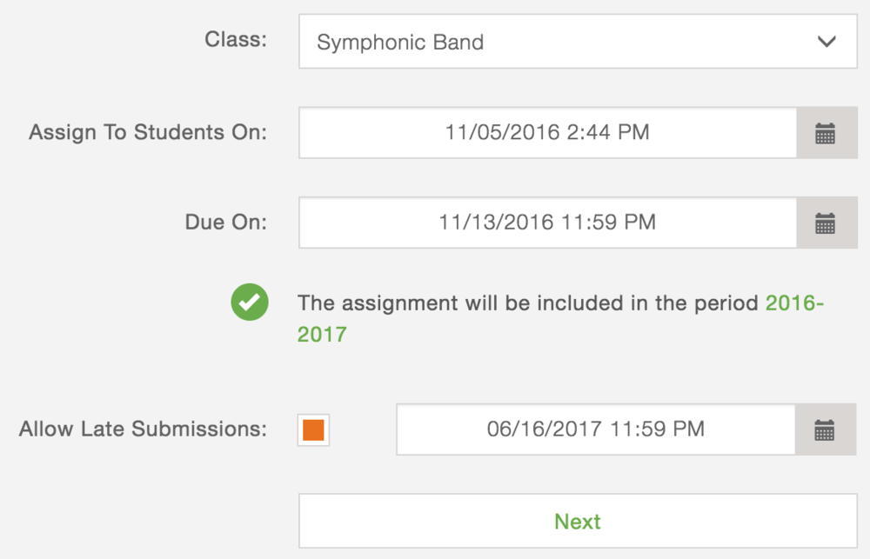The height and width of the screenshot is (559, 870).
Task: Click the Symphonic Band text in Class box
Action: tap(400, 42)
